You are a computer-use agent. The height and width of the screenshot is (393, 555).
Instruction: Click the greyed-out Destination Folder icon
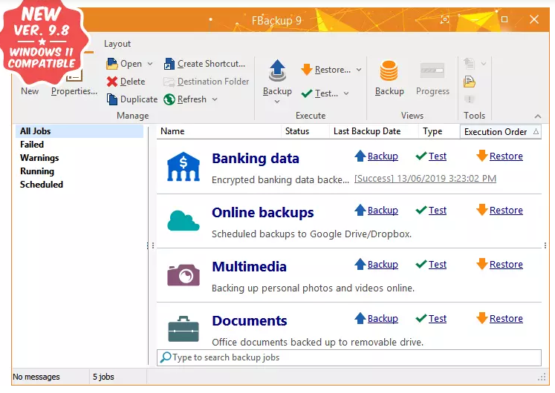(169, 82)
